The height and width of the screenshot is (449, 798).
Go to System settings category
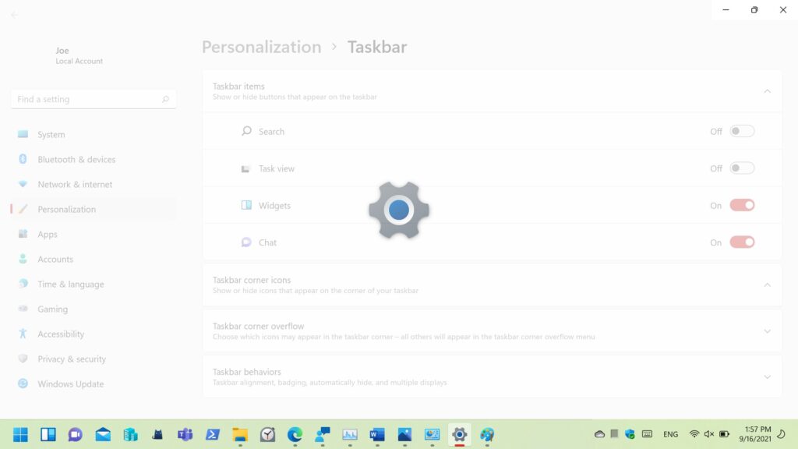pyautogui.click(x=51, y=135)
